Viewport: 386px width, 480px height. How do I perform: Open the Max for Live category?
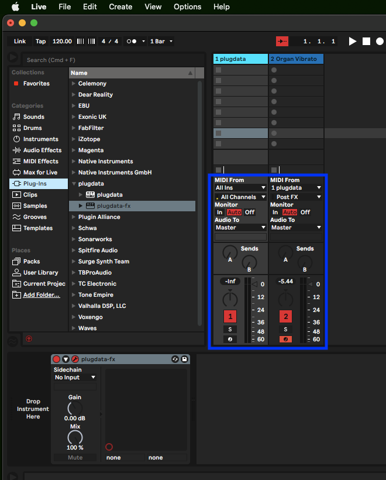coord(40,172)
